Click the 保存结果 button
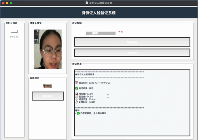 (132, 53)
